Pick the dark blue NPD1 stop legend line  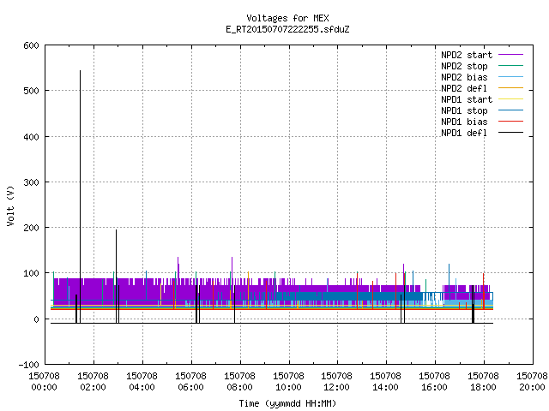tap(511, 110)
